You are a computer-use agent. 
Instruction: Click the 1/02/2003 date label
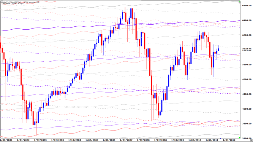40,140
